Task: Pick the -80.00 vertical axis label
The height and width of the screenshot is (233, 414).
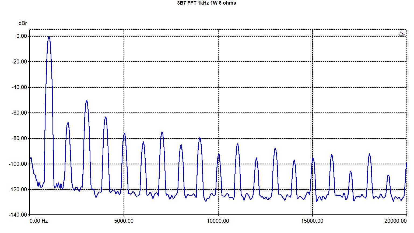Action: click(x=19, y=138)
